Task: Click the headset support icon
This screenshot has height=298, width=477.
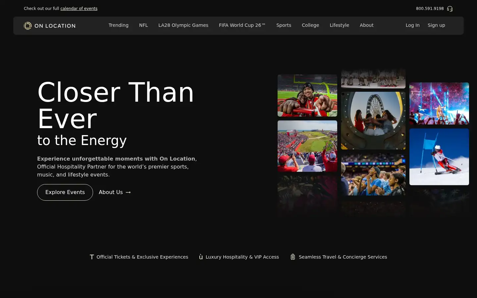Action: point(450,9)
